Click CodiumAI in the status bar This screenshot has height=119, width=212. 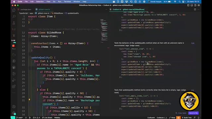click(x=151, y=118)
